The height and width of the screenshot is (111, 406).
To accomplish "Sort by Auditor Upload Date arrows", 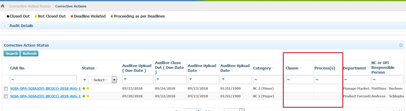I will (199, 71).
